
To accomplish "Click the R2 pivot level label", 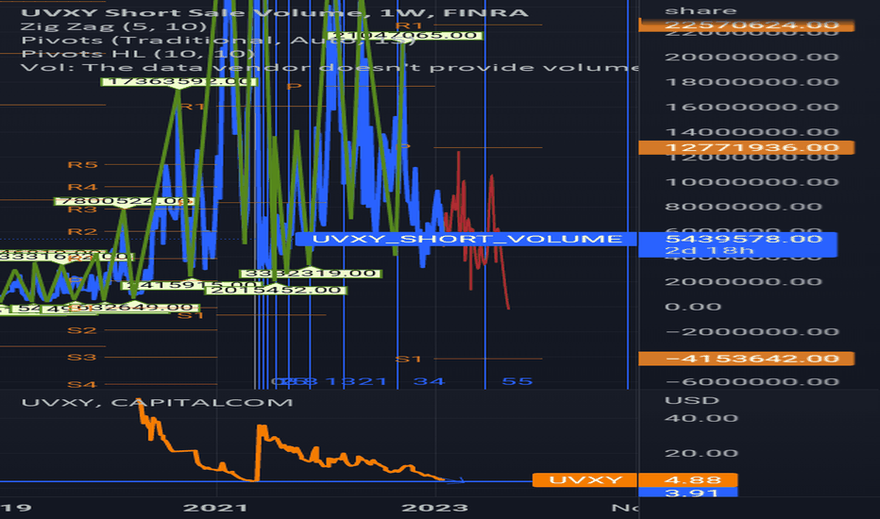I will pos(82,232).
